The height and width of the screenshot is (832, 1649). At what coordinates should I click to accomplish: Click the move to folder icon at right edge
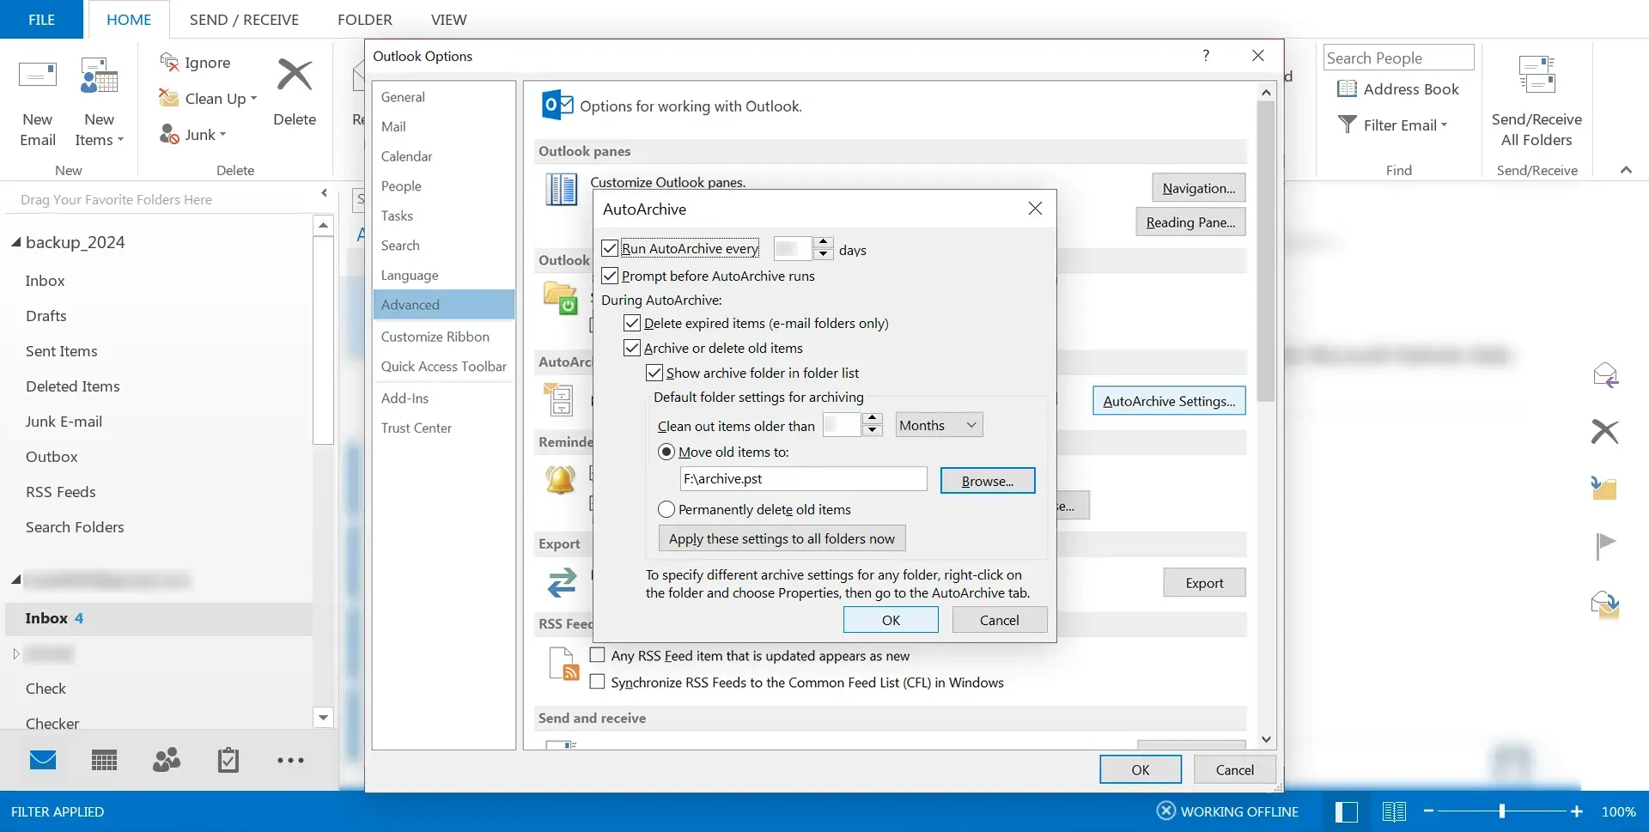point(1603,488)
